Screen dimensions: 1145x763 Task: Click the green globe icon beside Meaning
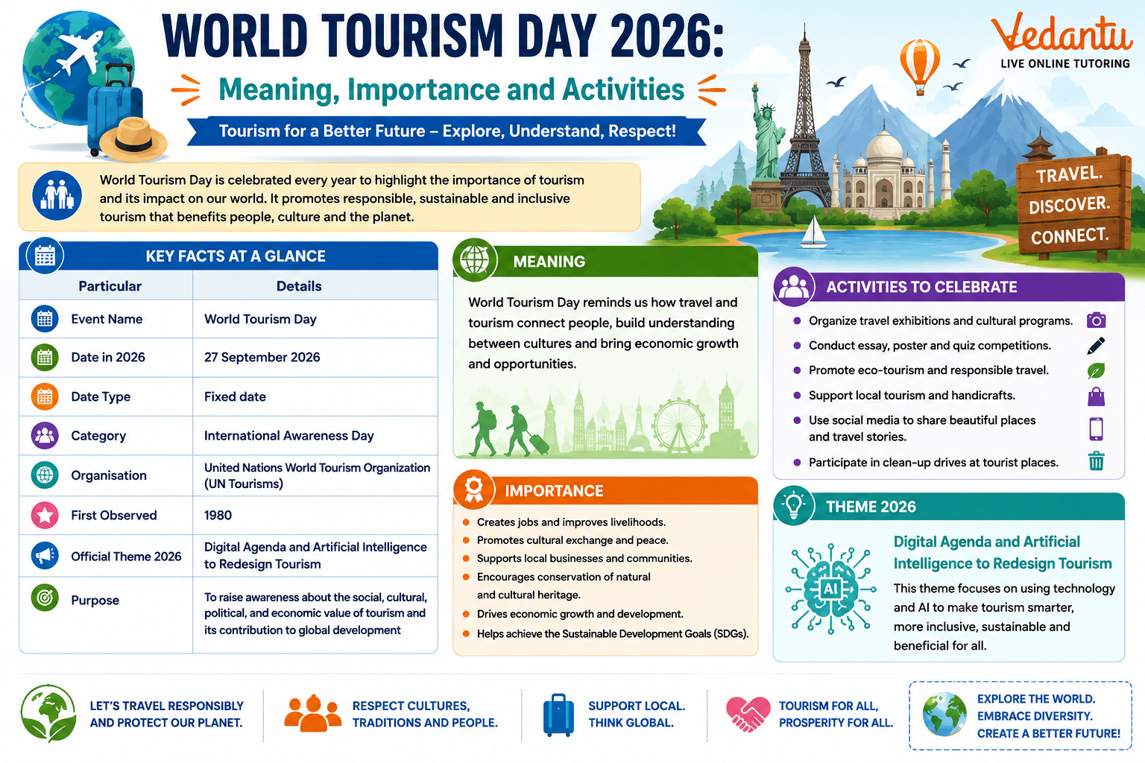point(475,260)
